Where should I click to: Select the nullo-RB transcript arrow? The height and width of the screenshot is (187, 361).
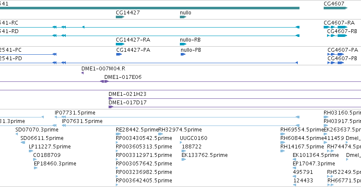tap(183, 44)
